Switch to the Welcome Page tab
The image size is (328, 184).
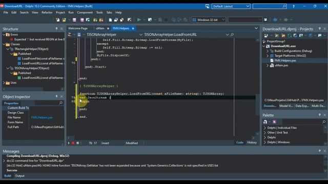[77, 29]
